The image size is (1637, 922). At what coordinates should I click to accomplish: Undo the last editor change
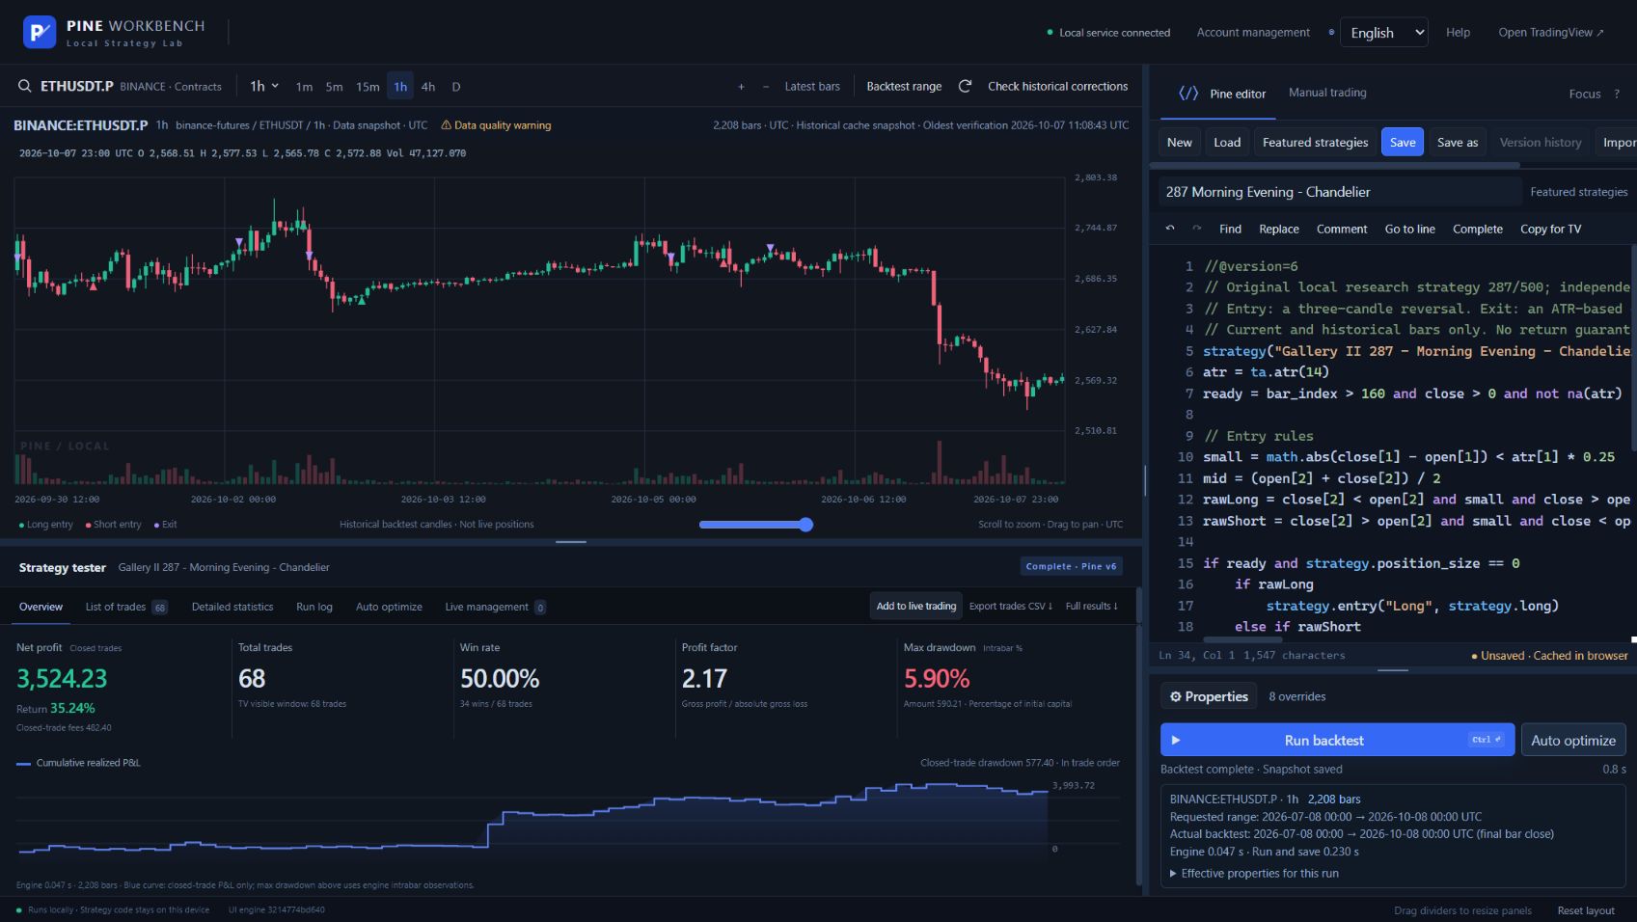1170,229
